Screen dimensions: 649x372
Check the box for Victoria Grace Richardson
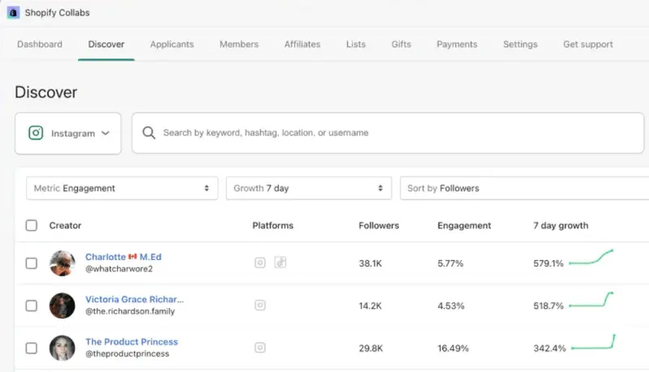point(32,306)
